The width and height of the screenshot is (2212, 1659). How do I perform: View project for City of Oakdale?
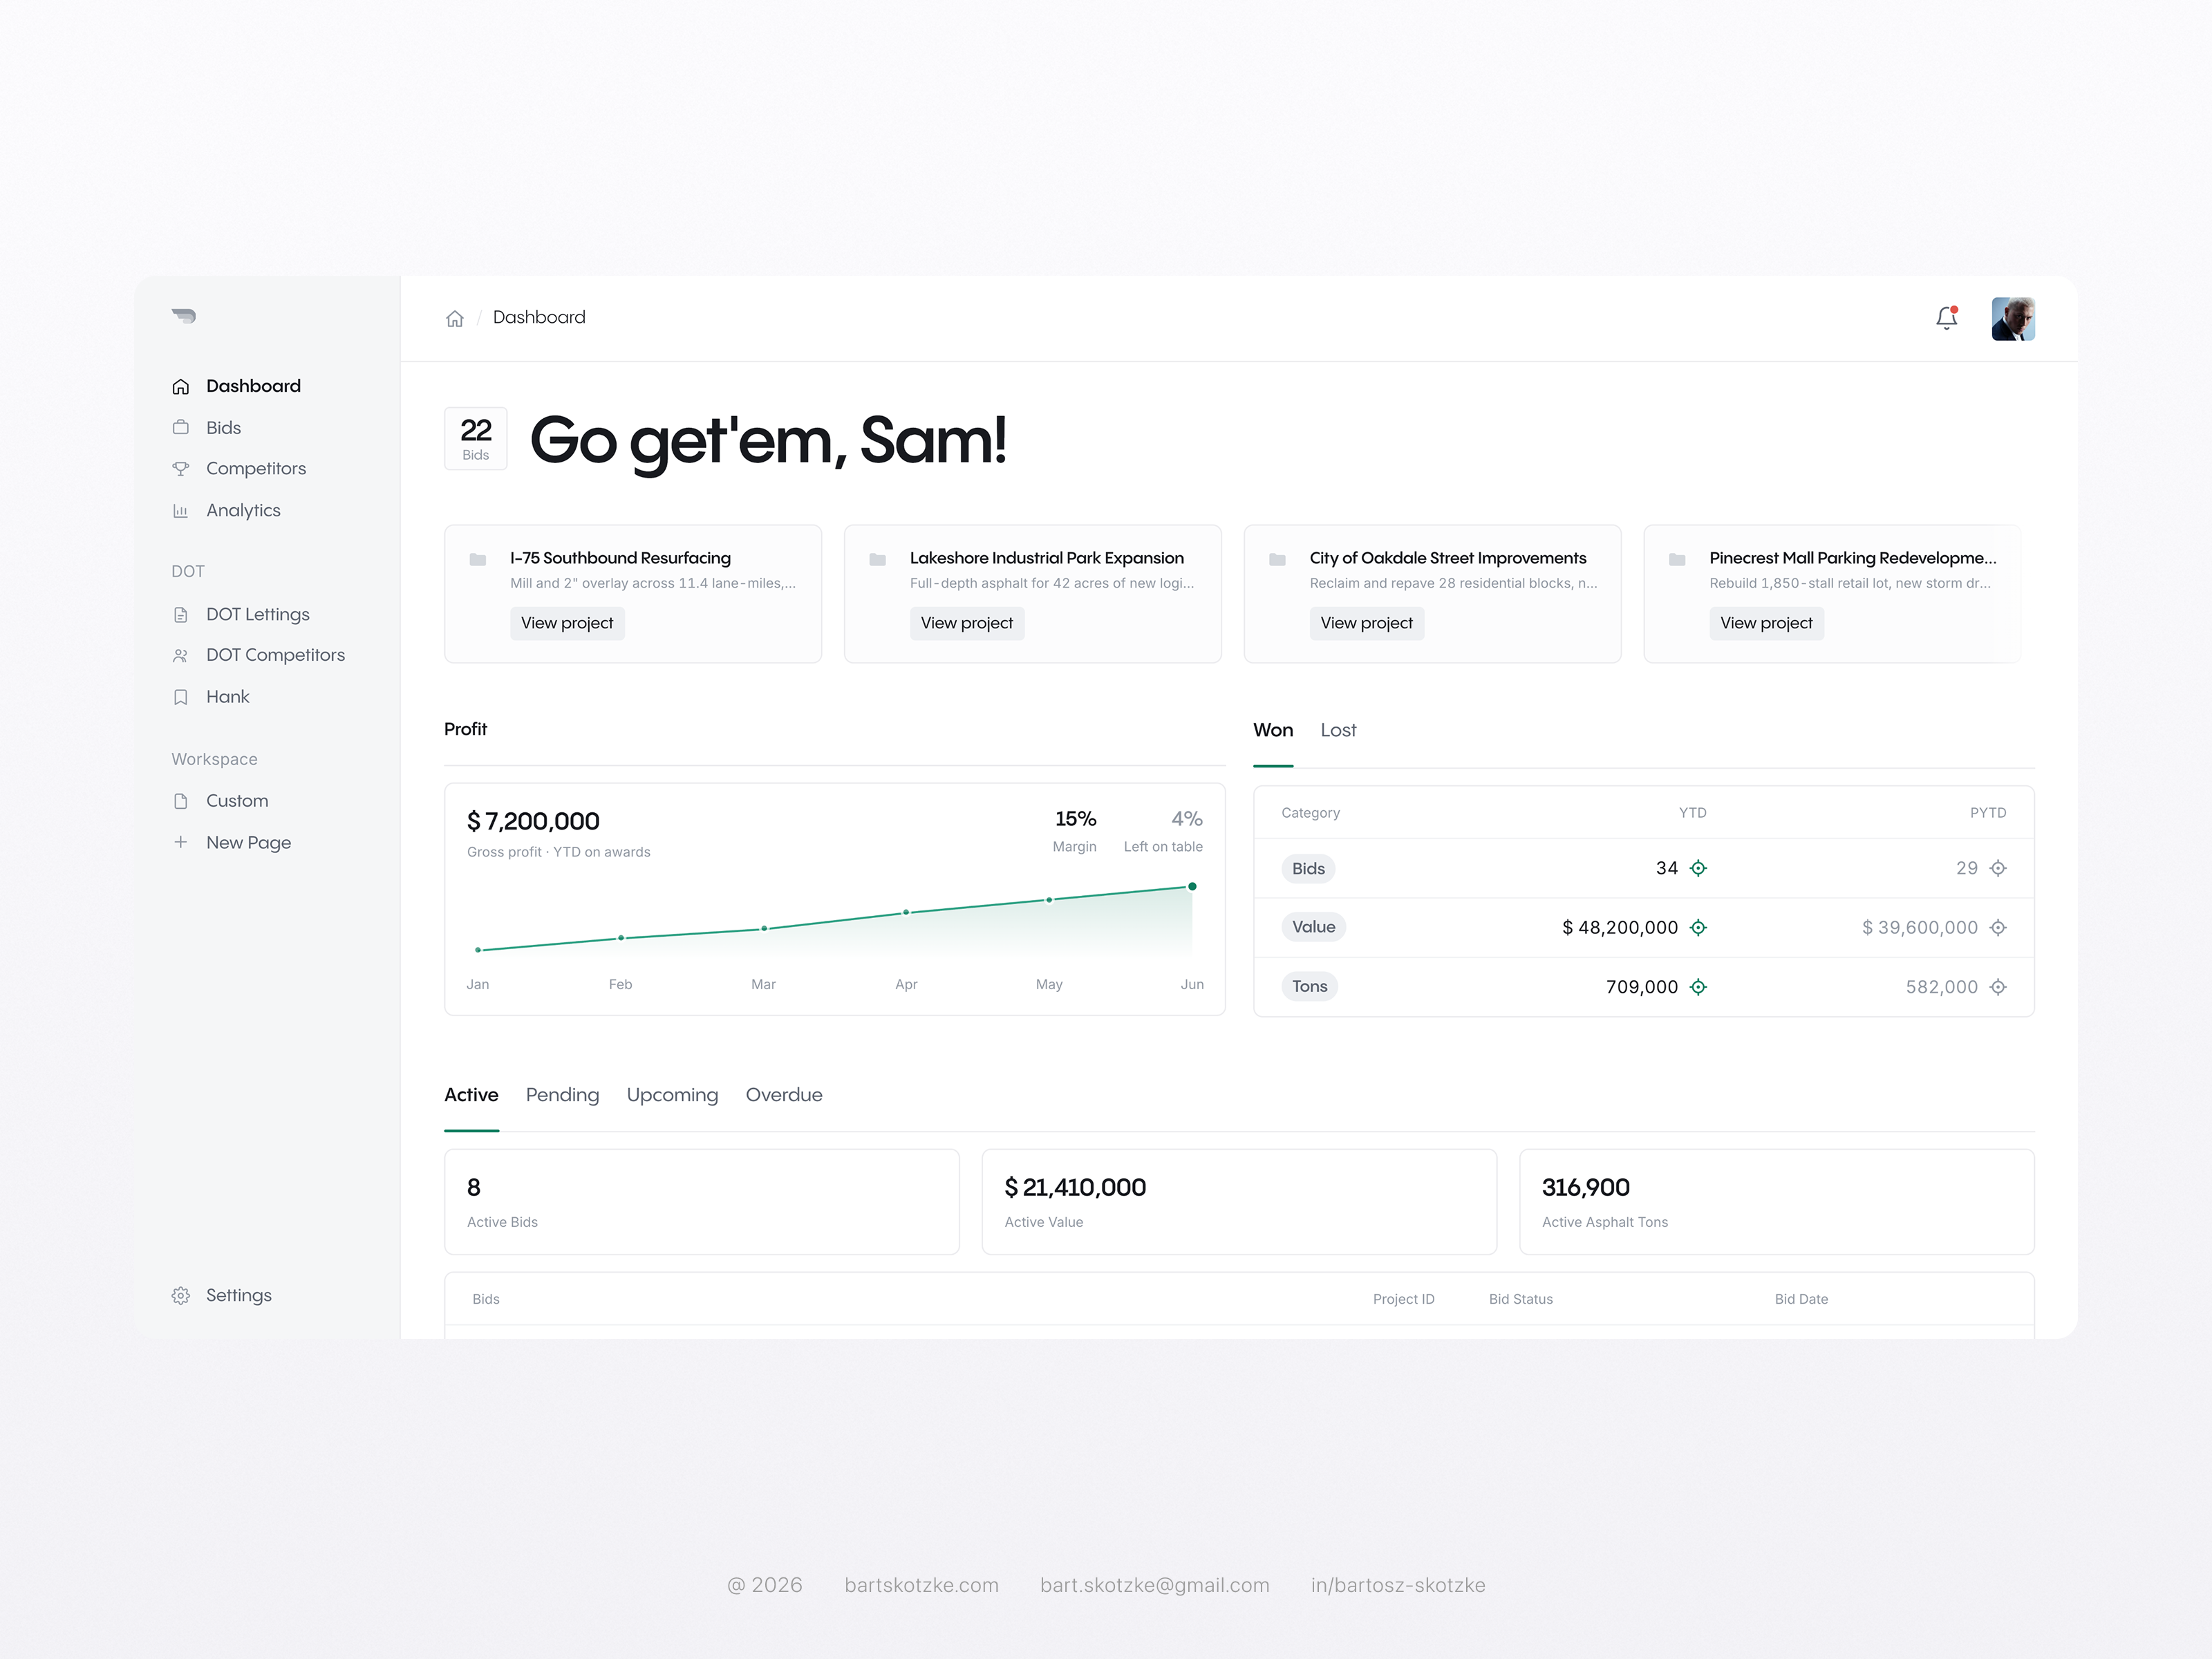point(1367,623)
